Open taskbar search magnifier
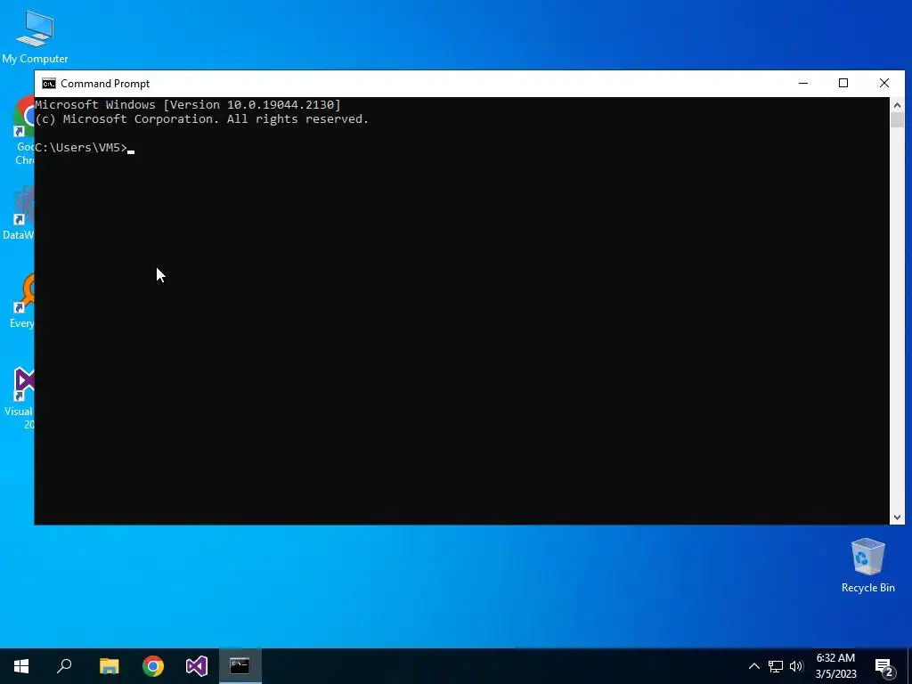Screen dimensions: 912x684 [64, 666]
